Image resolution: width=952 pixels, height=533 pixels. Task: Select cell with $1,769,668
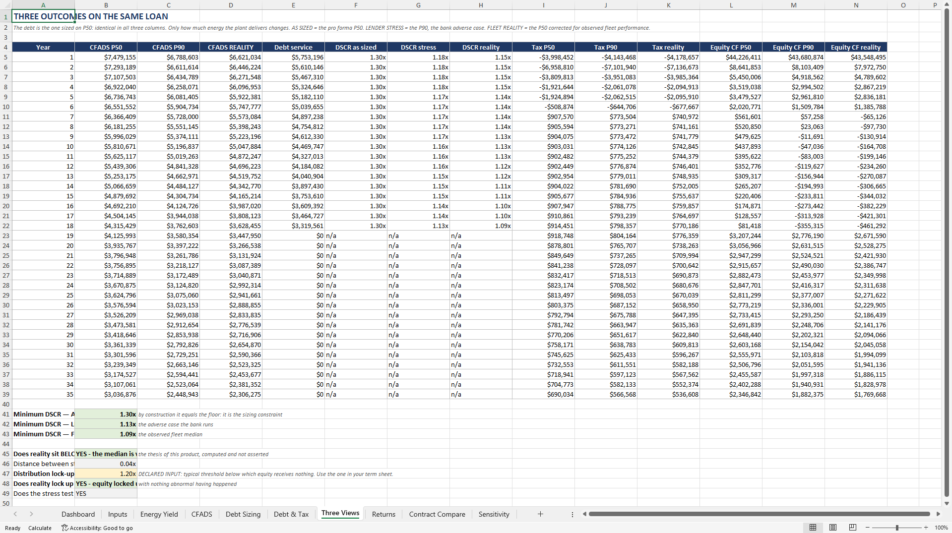point(856,394)
